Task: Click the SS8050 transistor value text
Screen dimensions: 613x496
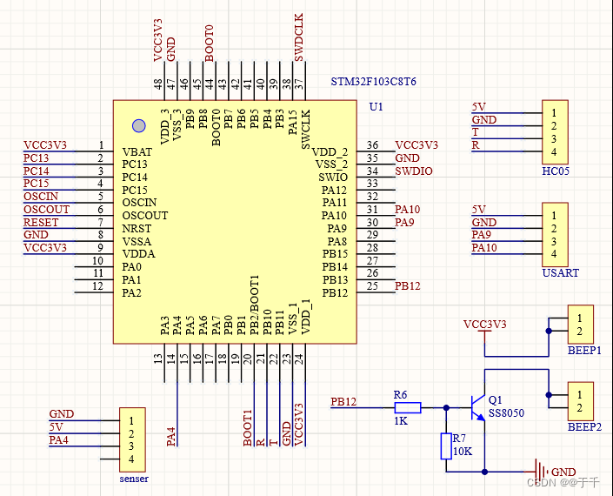Action: pos(506,413)
